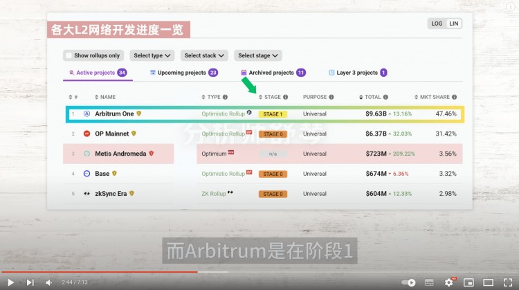
Task: Mute the video volume
Action: click(49, 282)
